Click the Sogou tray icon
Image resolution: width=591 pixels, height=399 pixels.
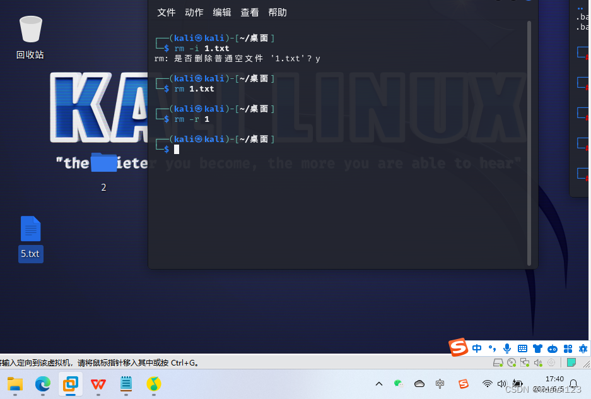[463, 384]
